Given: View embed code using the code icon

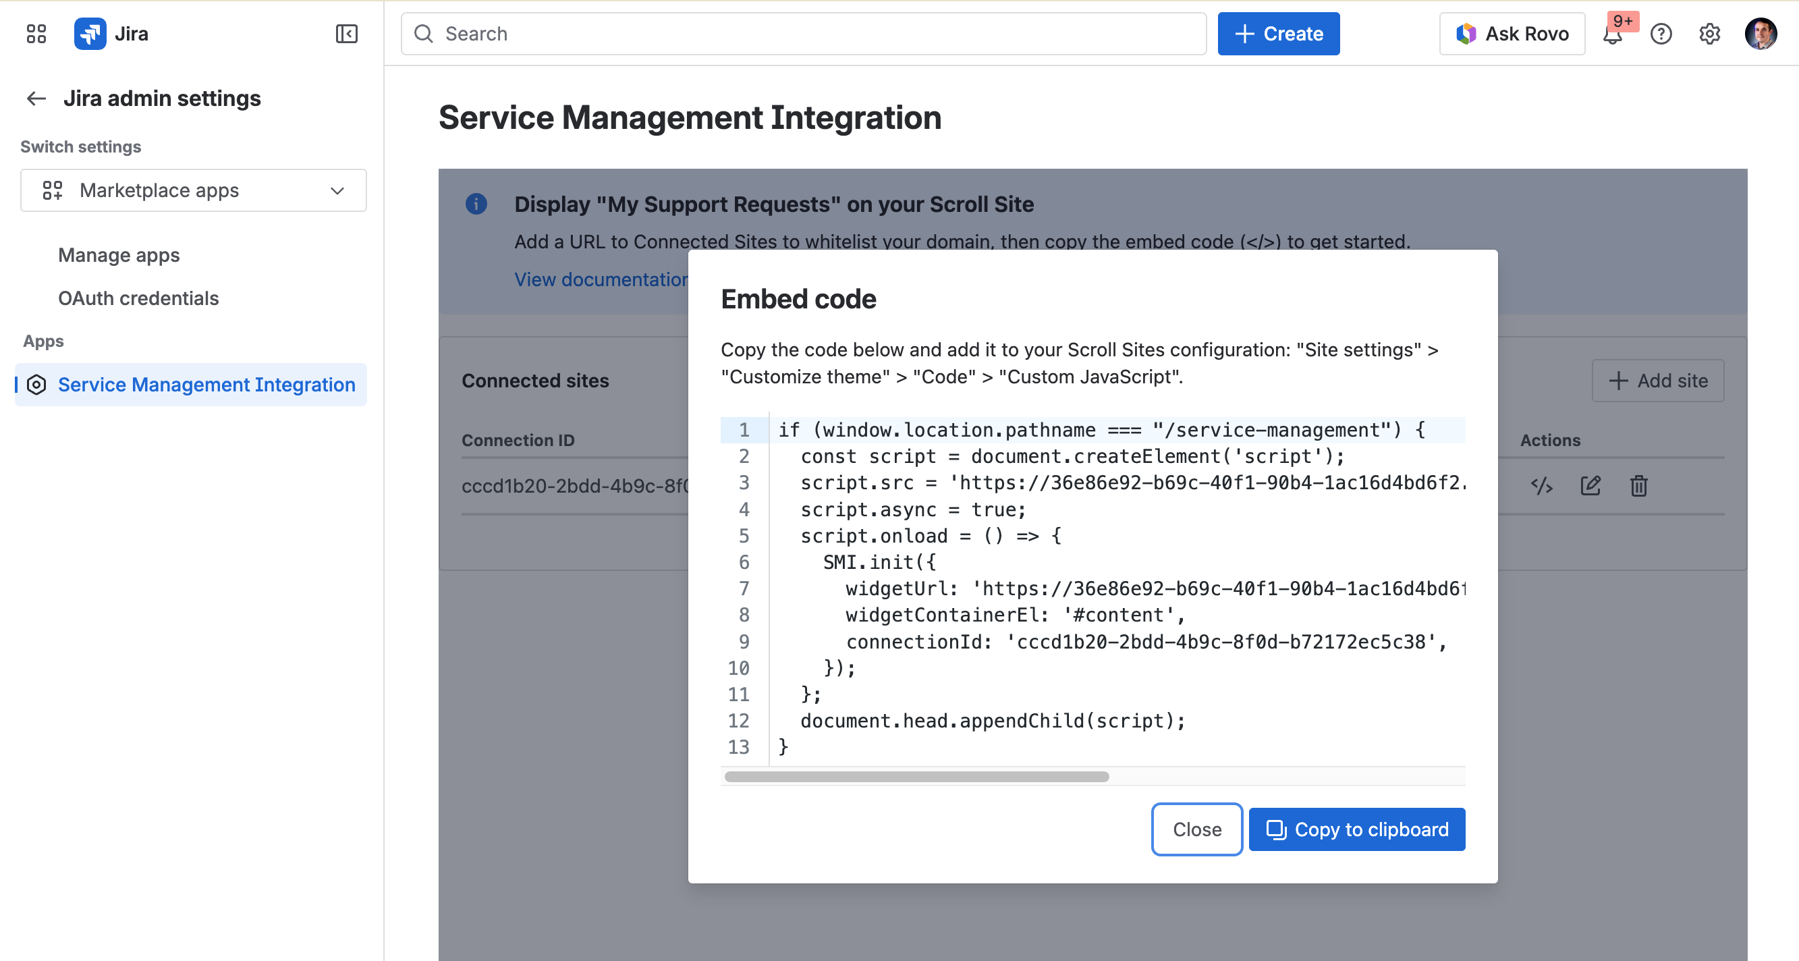Looking at the screenshot, I should 1542,485.
